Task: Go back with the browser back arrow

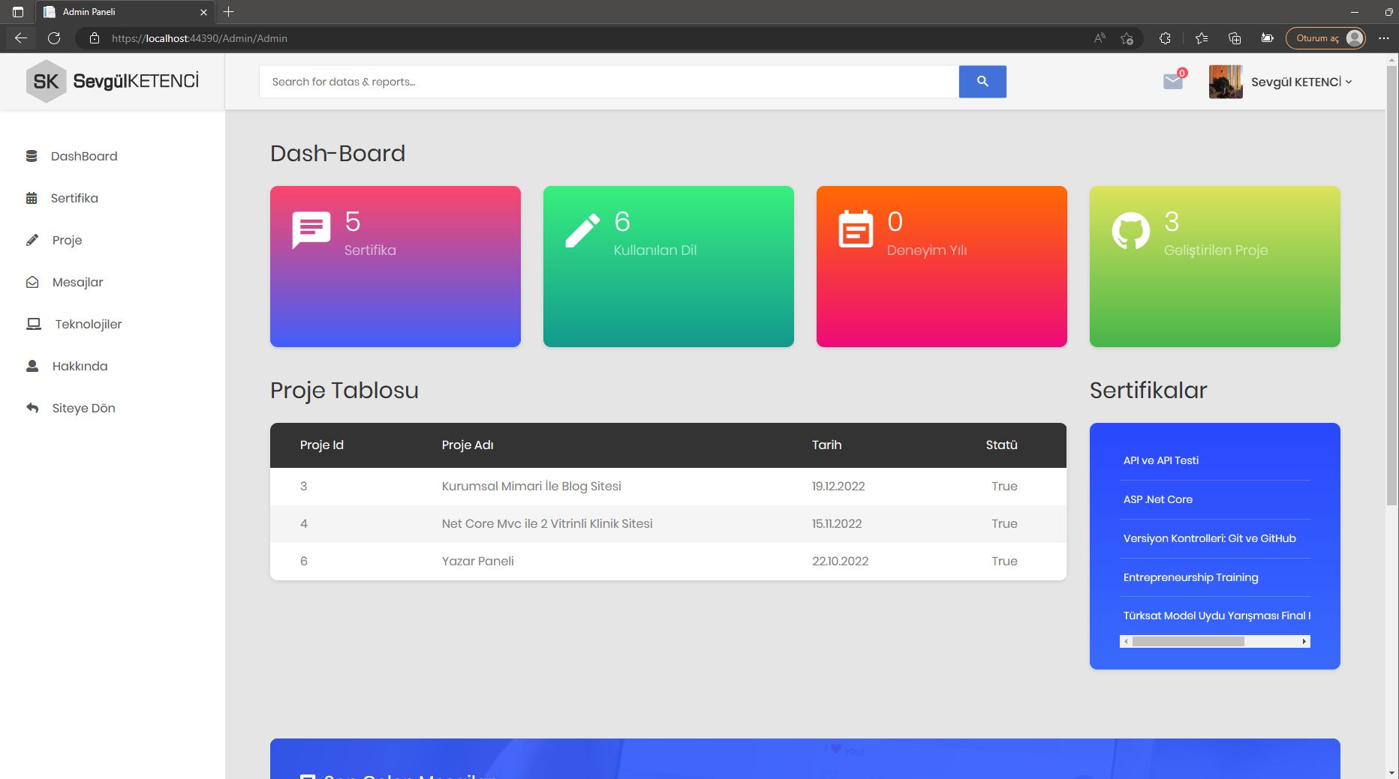Action: point(21,38)
